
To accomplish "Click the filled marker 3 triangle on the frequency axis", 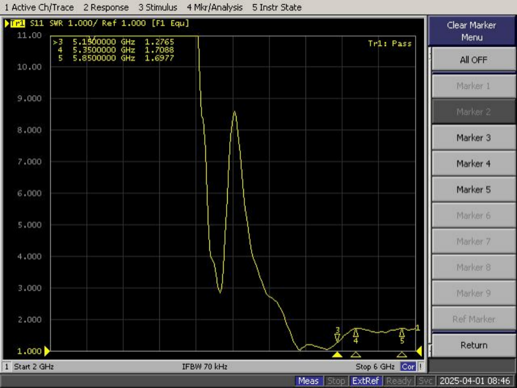I will (337, 355).
